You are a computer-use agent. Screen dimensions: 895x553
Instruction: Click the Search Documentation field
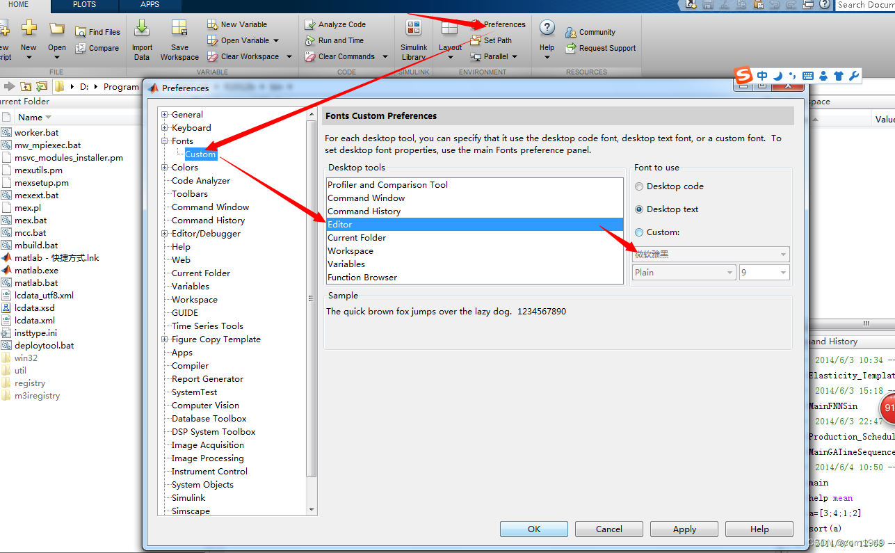865,5
